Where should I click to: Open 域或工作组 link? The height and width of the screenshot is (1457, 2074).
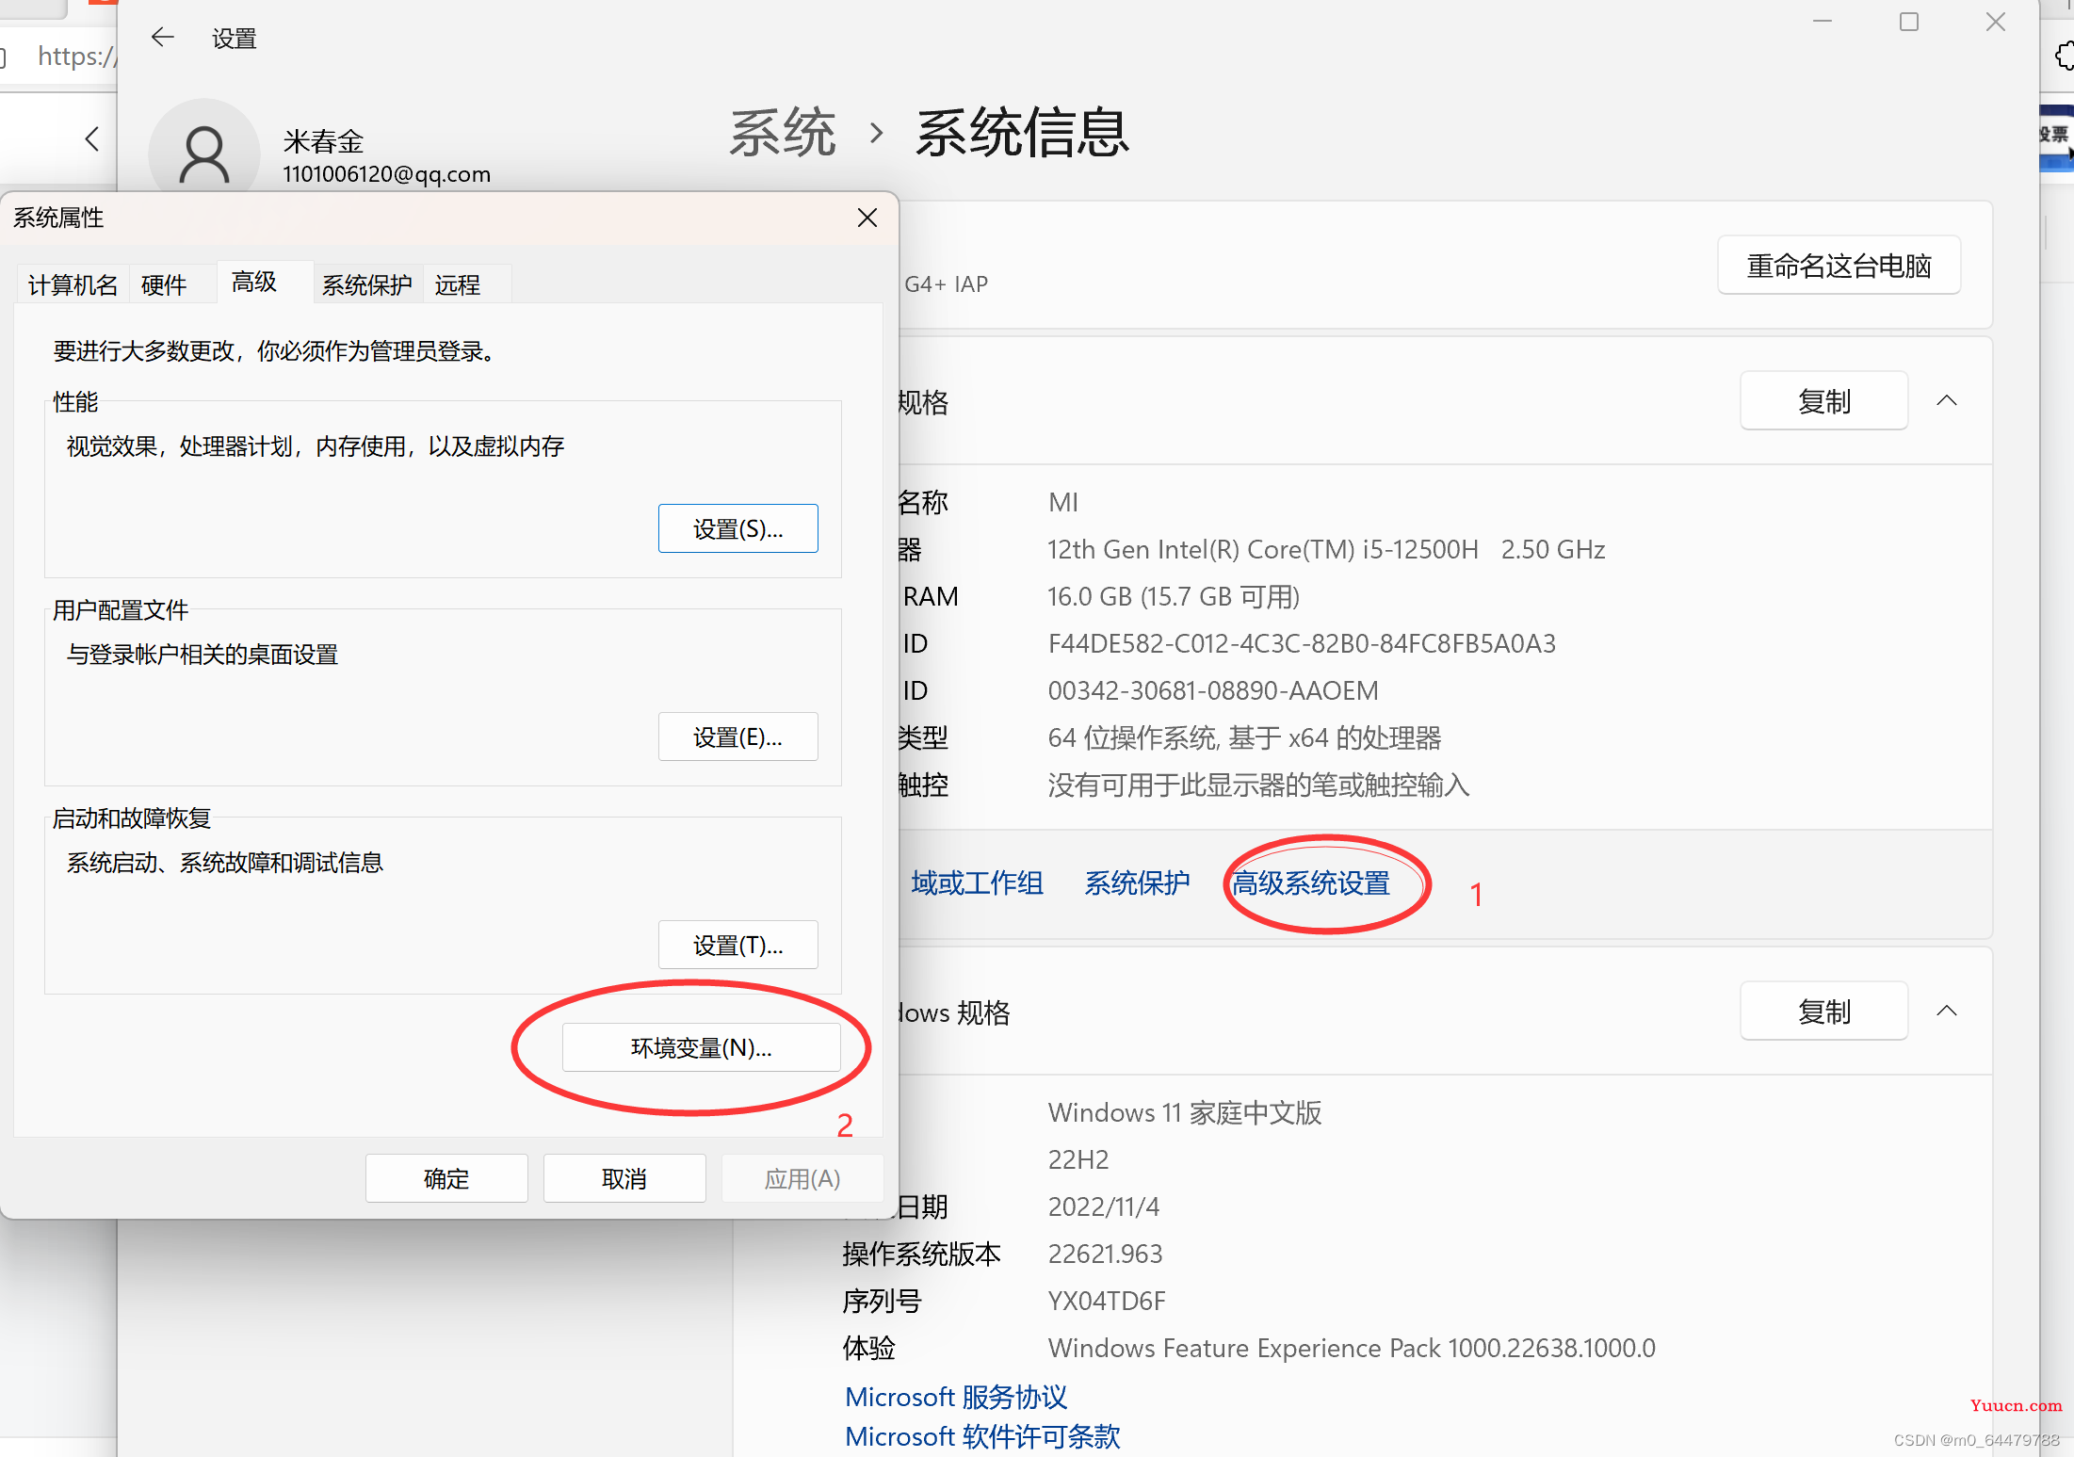click(x=977, y=883)
